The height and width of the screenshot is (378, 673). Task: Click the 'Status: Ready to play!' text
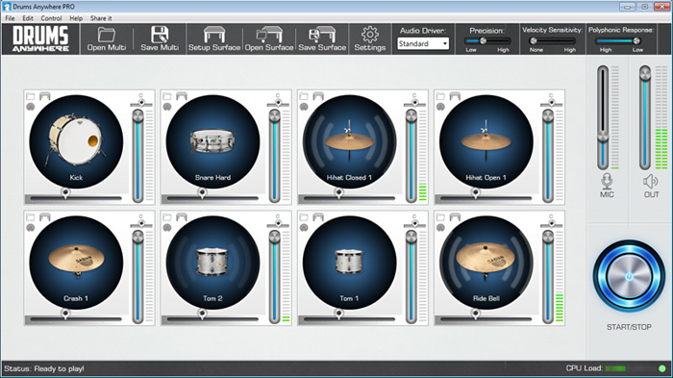coord(44,368)
